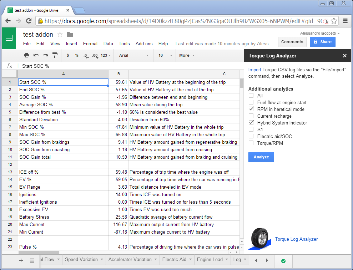Format as percent icon
Viewport: 353px width, 270px height.
coord(77,55)
